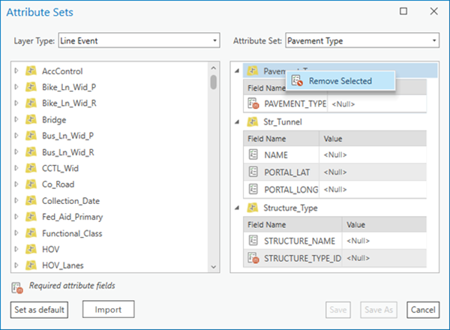Click the Cancel button
This screenshot has width=450, height=330.
423,310
